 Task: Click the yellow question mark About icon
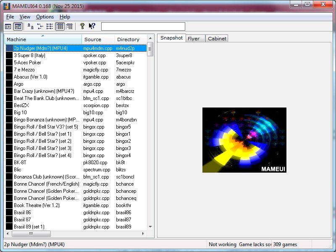(x=82, y=26)
